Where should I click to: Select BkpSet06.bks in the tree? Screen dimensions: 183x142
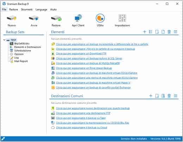click(22, 44)
